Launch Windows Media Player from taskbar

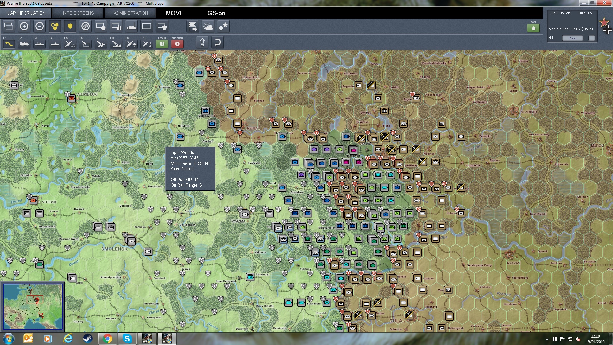tap(48, 339)
